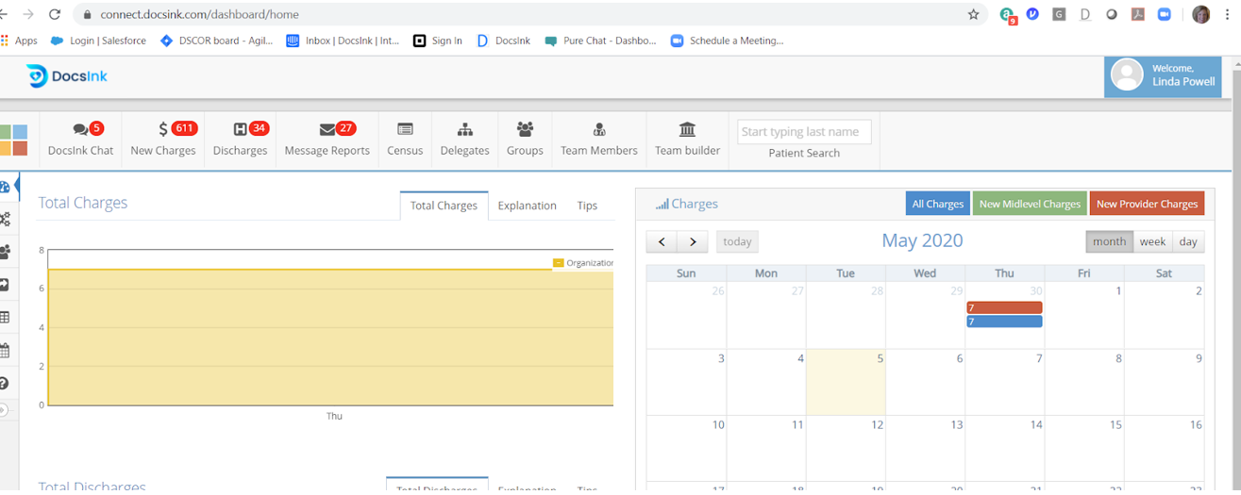Switch to Total Charges tab
Image resolution: width=1241 pixels, height=495 pixels.
tap(444, 206)
